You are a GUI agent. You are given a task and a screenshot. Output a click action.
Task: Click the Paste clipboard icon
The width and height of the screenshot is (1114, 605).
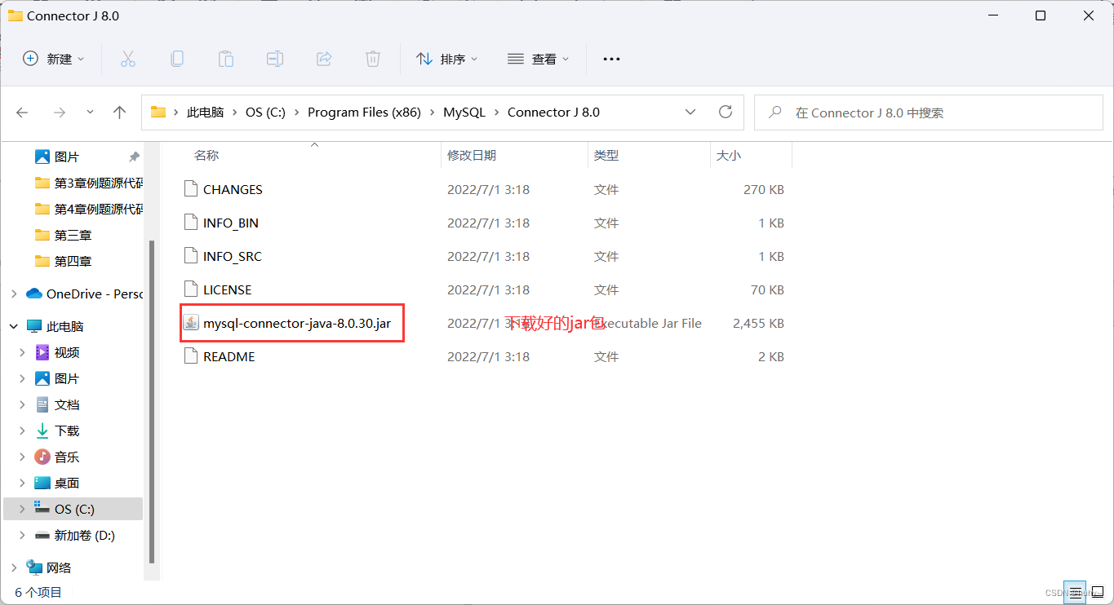[x=226, y=59]
